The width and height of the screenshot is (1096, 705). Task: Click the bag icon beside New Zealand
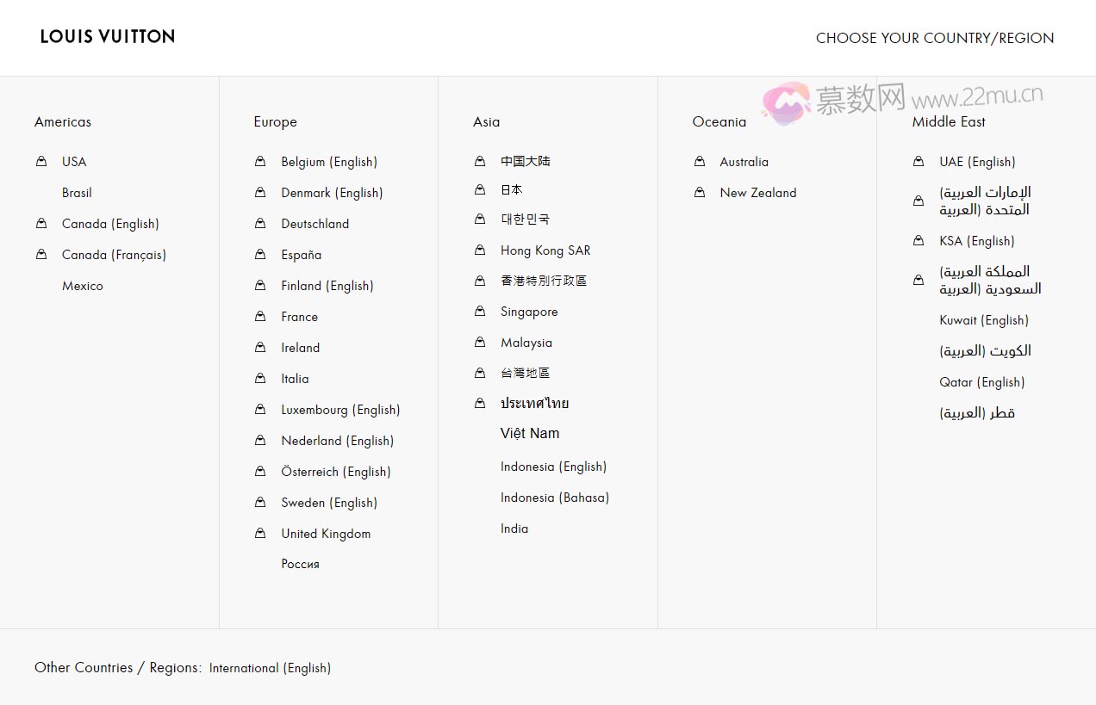point(700,193)
